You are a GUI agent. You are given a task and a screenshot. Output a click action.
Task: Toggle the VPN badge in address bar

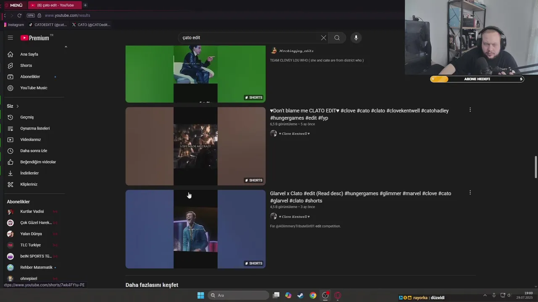click(31, 16)
